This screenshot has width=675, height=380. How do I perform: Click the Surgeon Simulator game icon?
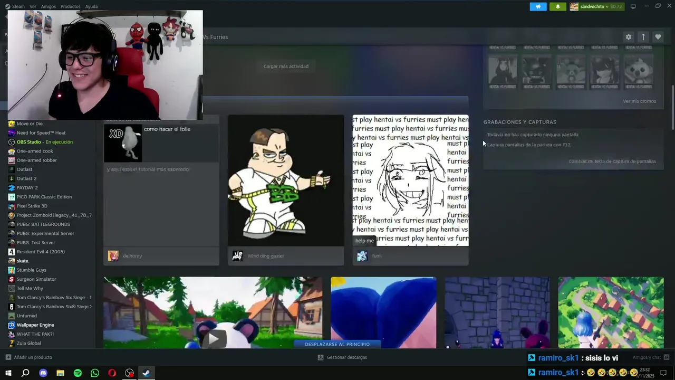click(x=12, y=279)
